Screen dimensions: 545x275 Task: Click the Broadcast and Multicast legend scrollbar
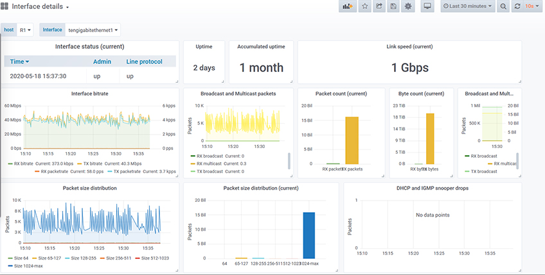pyautogui.click(x=289, y=160)
